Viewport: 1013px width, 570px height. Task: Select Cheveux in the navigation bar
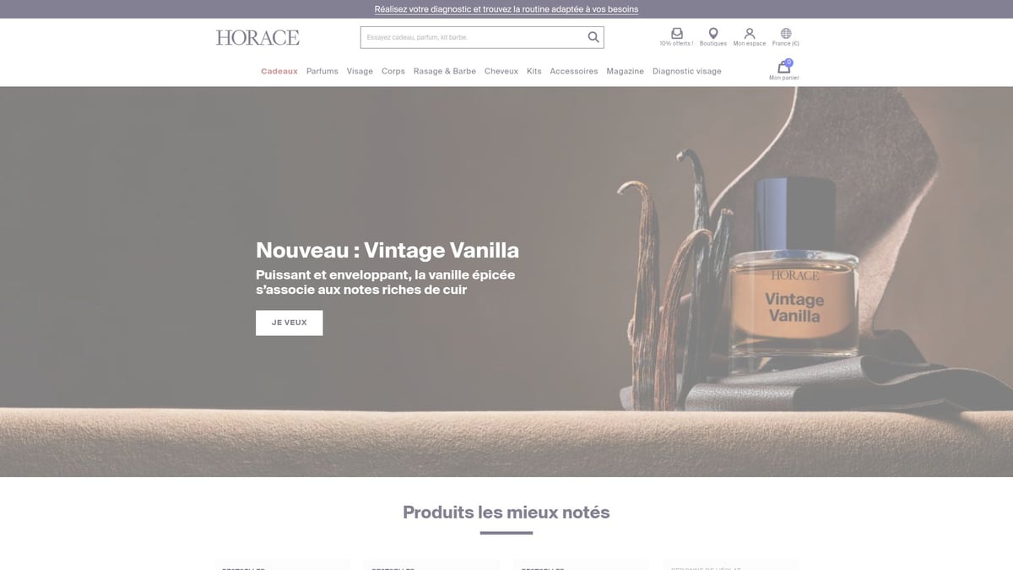pyautogui.click(x=501, y=72)
